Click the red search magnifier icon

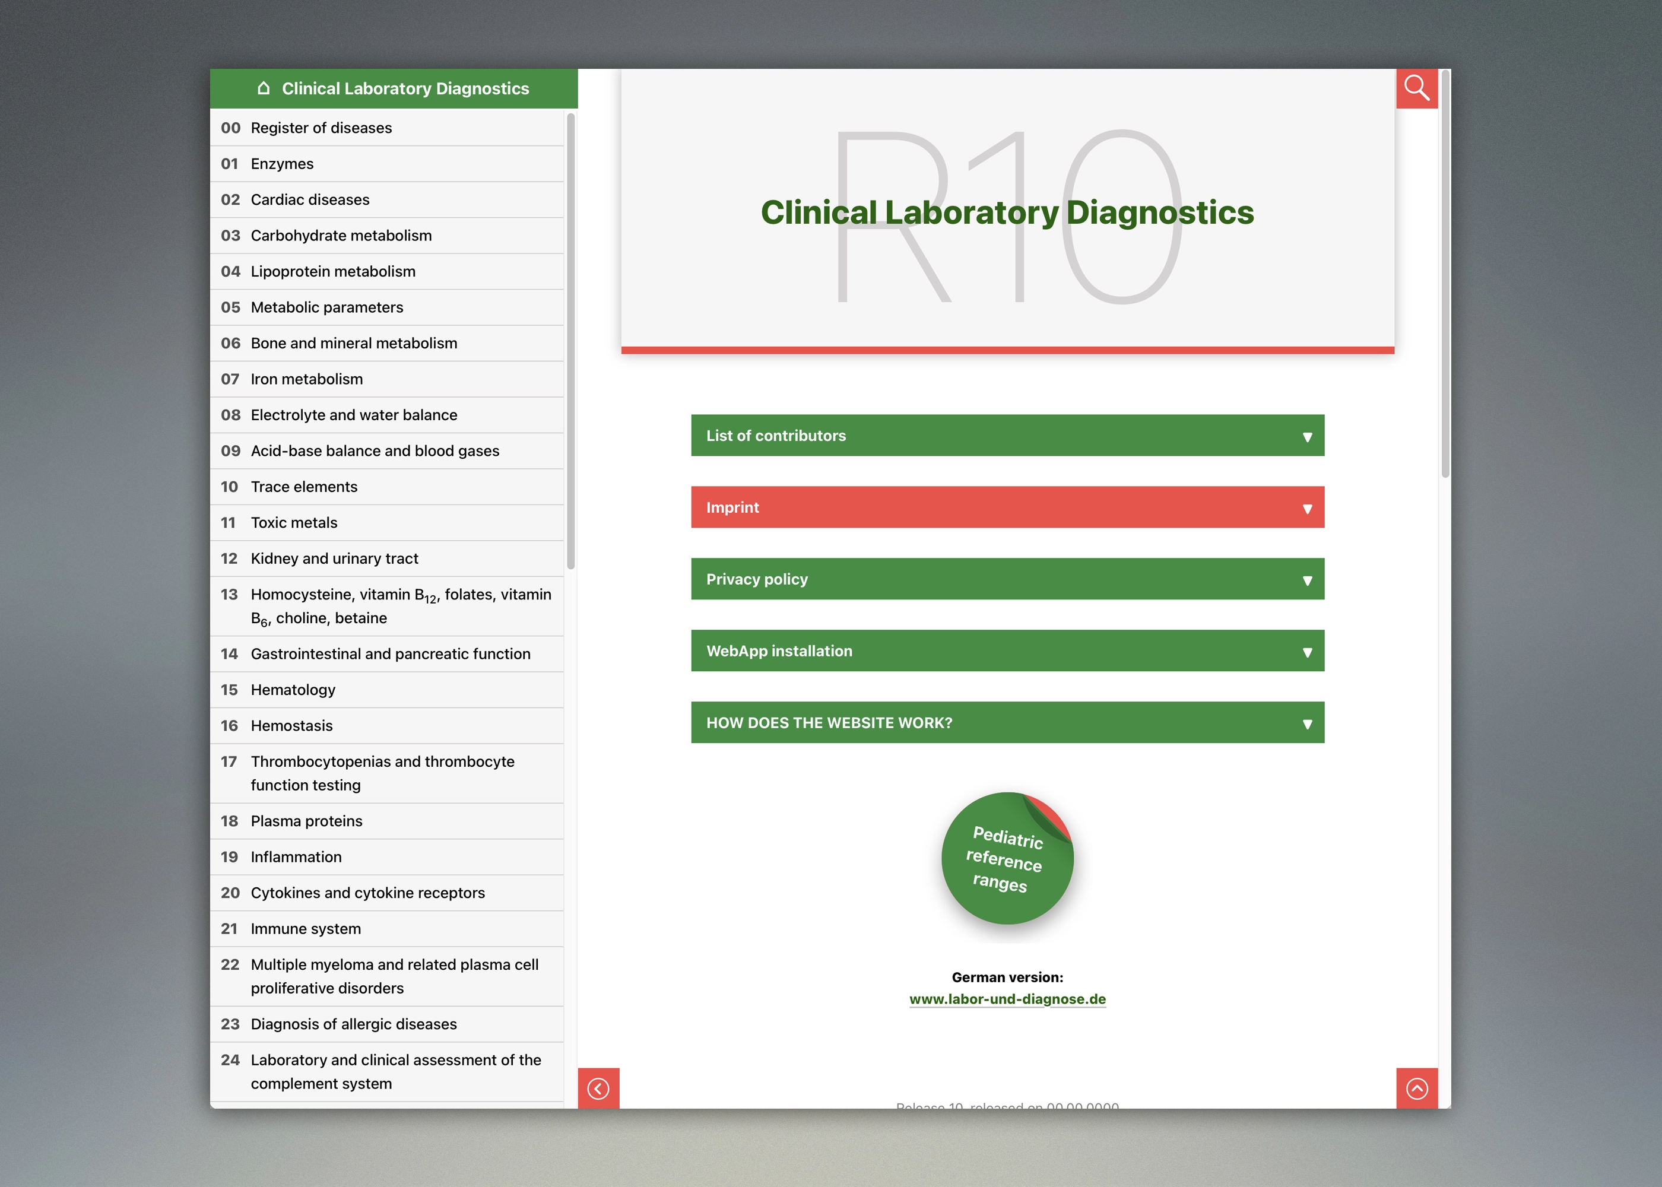[x=1416, y=88]
